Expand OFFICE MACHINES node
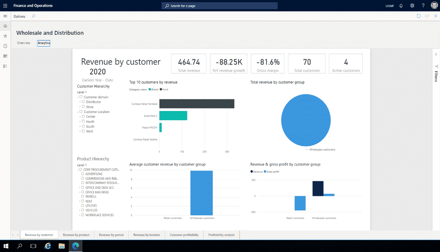This screenshot has height=252, width=440. 80,192
